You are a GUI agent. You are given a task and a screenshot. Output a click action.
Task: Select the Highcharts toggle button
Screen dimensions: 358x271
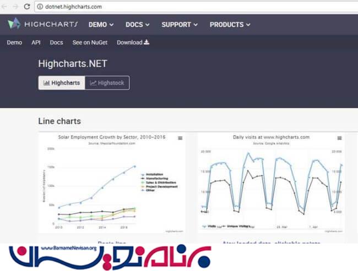click(x=62, y=83)
